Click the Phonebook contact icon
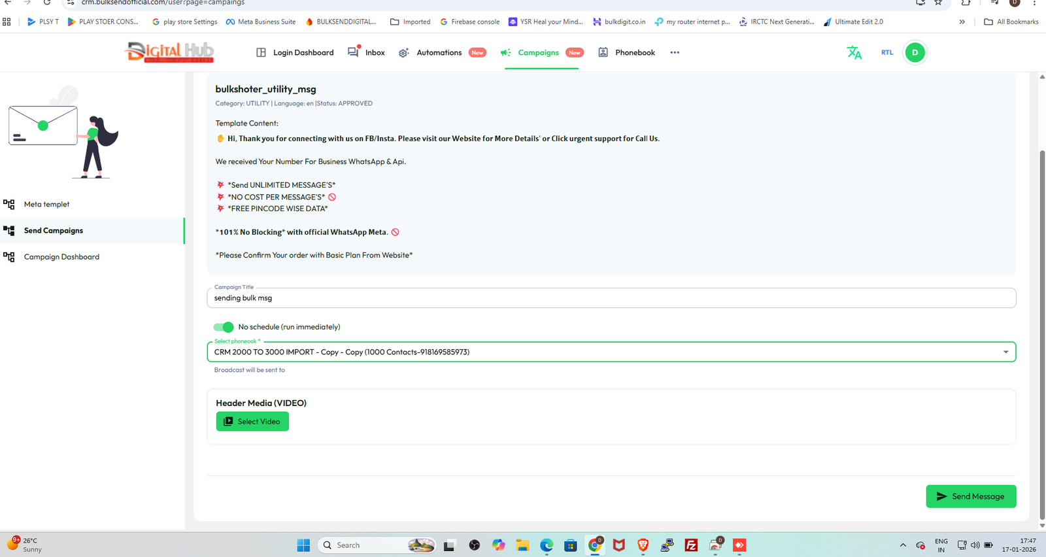This screenshot has height=557, width=1046. (603, 52)
